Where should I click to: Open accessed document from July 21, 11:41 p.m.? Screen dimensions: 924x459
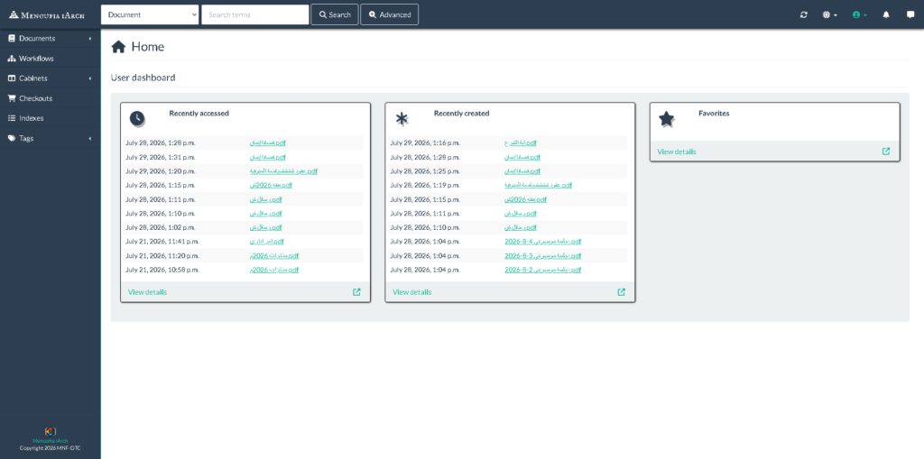[267, 242]
